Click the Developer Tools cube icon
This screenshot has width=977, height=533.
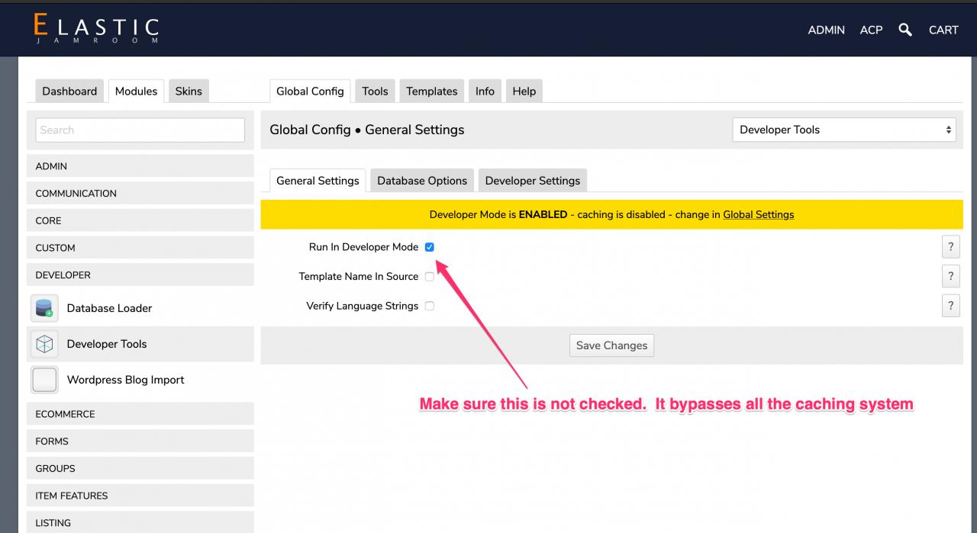pyautogui.click(x=44, y=344)
